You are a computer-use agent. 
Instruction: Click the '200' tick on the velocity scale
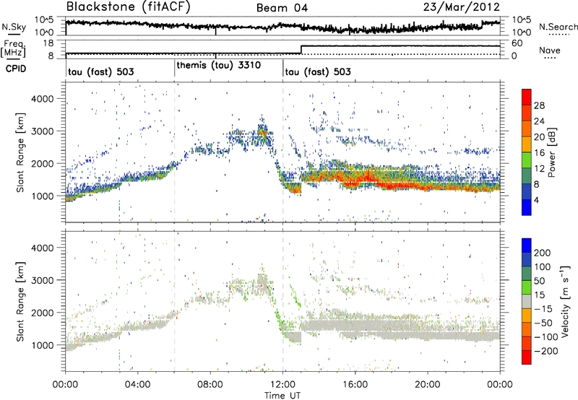click(543, 253)
